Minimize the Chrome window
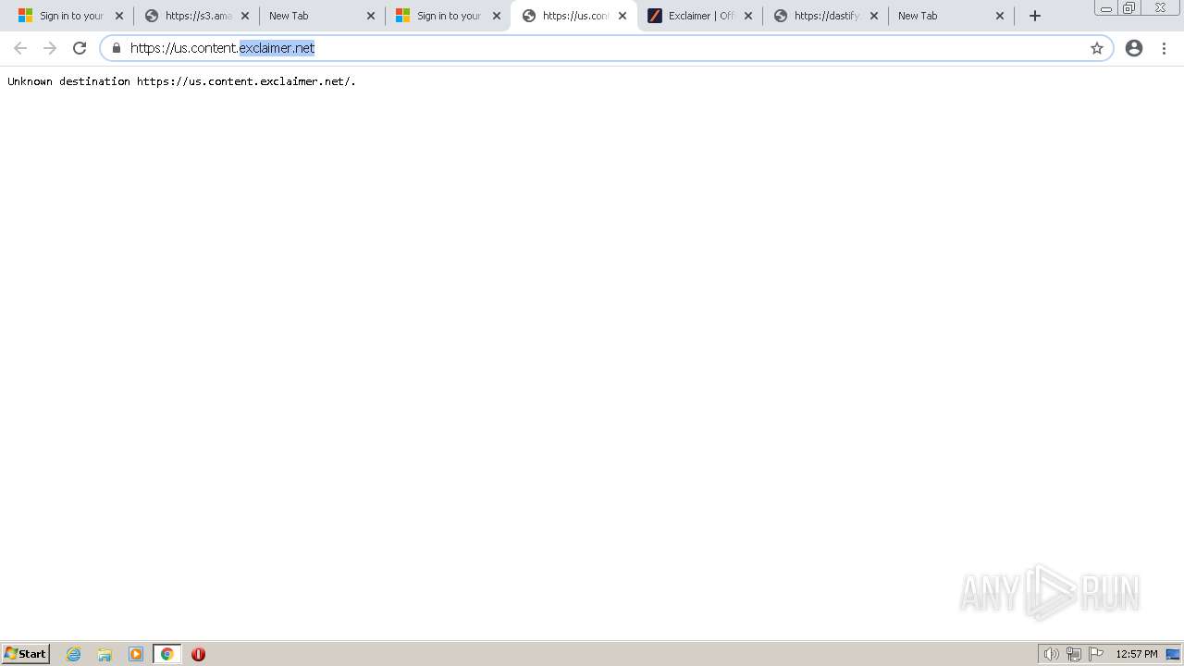This screenshot has width=1184, height=666. (x=1106, y=8)
